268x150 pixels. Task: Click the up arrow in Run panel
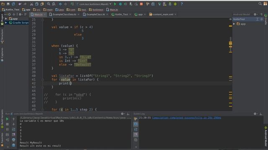[13, 119]
